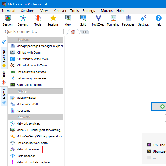Click the Help question mark icon
The height and width of the screenshot is (166, 166).
click(158, 18)
